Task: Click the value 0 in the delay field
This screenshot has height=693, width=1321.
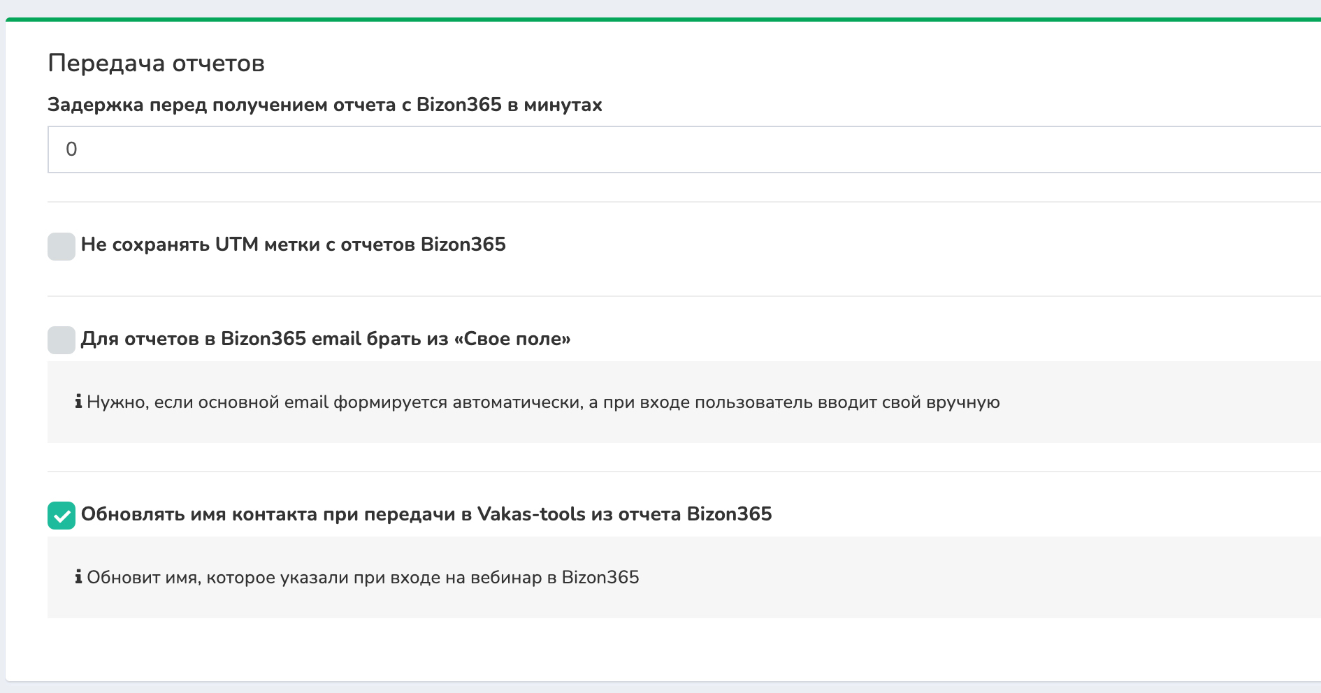Action: 71,149
